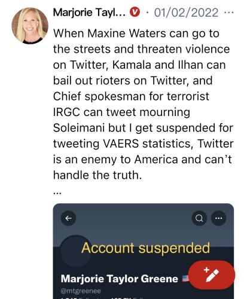Tap the line 'tweeting VAERS statistics, Twitter'
This screenshot has width=244, height=299.
(x=143, y=144)
